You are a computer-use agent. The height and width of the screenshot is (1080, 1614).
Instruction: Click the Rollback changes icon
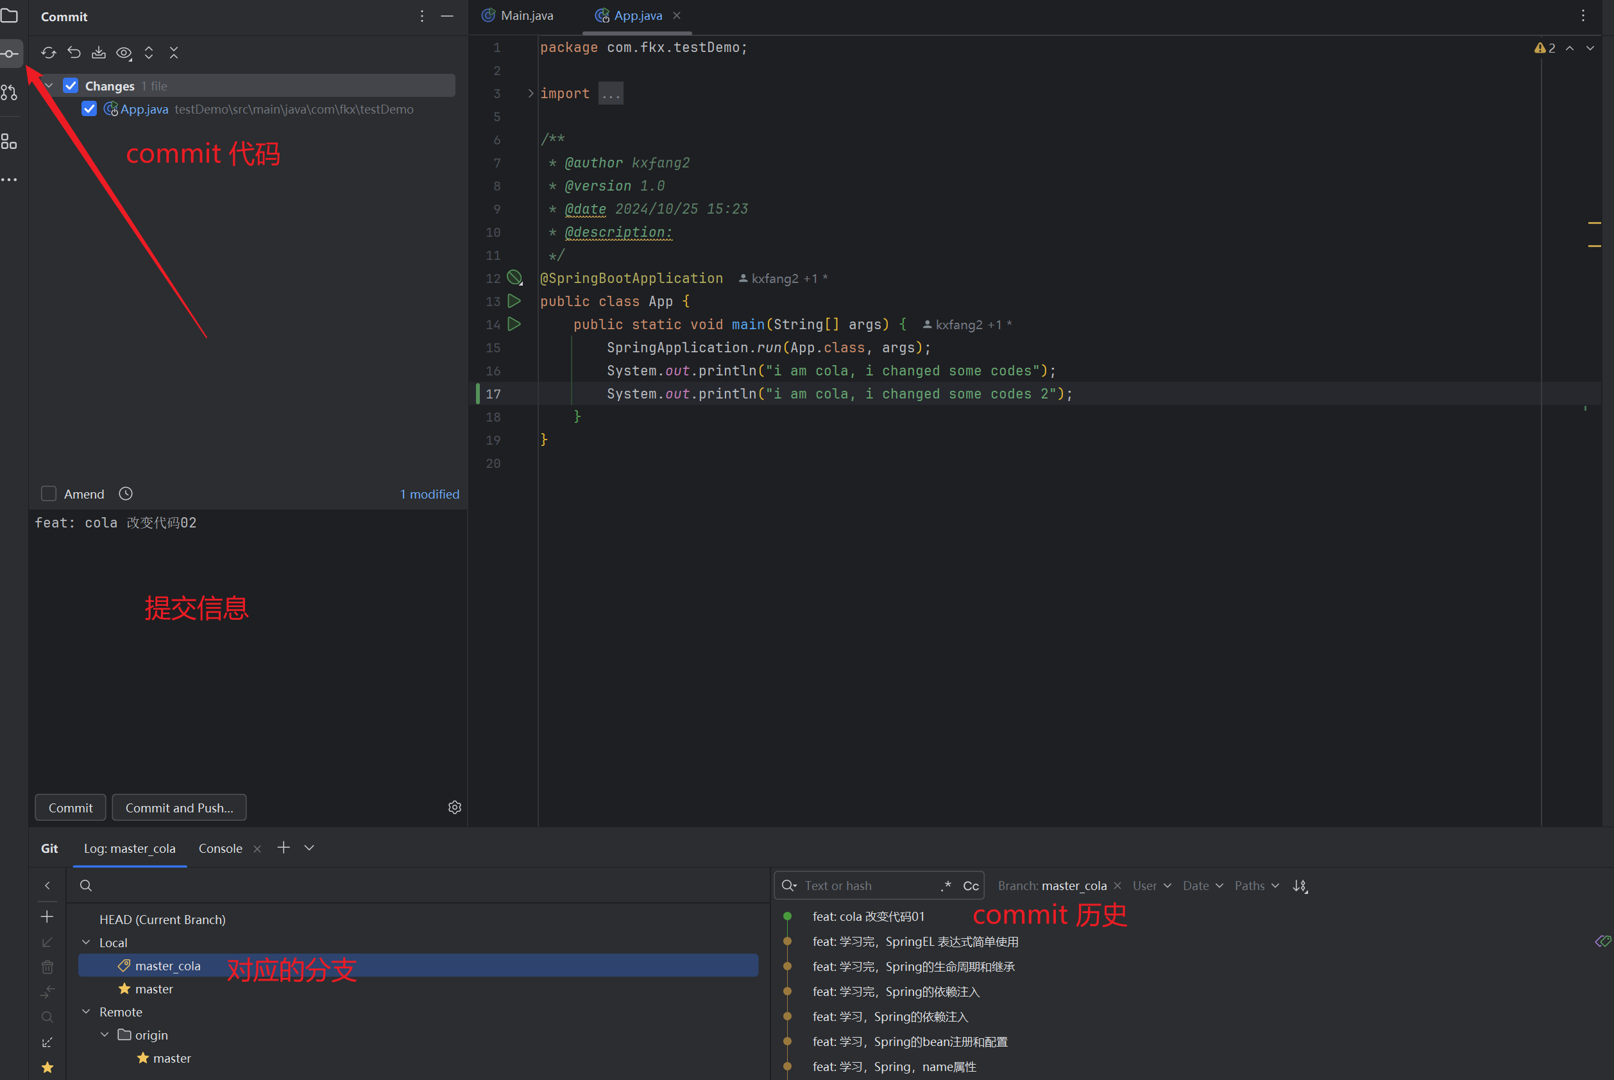coord(74,53)
